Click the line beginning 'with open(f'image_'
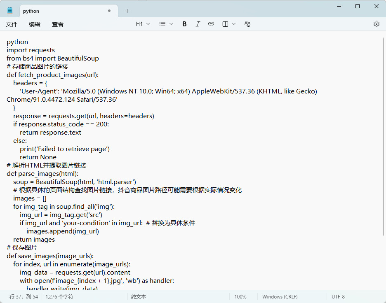Image resolution: width=386 pixels, height=303 pixels. click(x=97, y=281)
